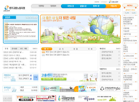This screenshot has width=139, height=102.
Task: Click the zoom-out magnifier under the MENU panel
Action: [x=134, y=13]
